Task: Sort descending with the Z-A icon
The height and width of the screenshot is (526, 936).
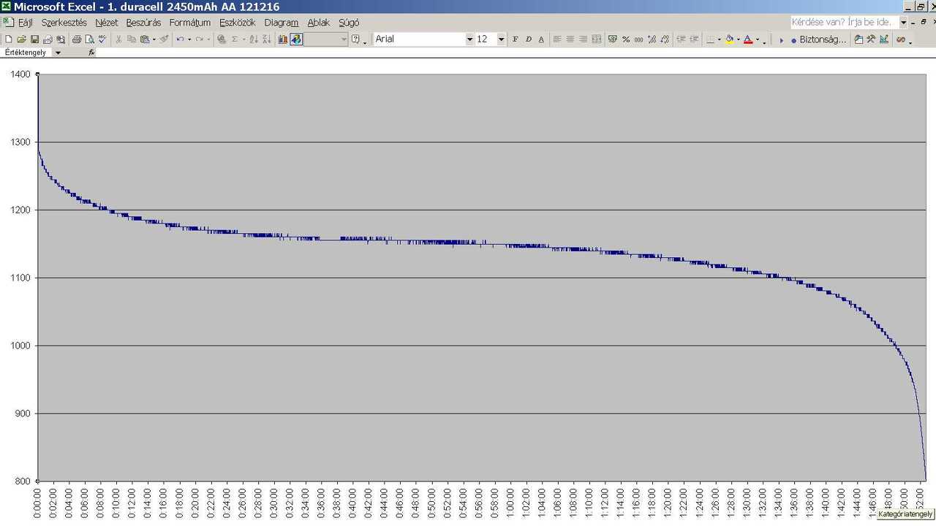Action: 266,39
